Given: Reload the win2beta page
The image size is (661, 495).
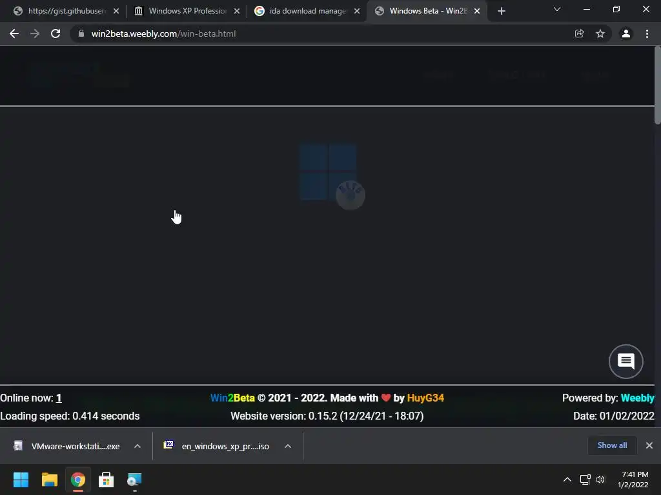Looking at the screenshot, I should tap(56, 34).
